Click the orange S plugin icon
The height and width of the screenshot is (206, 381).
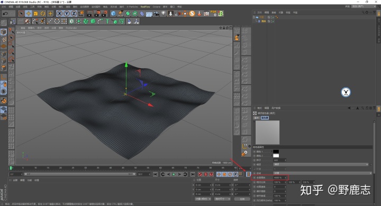pyautogui.click(x=192, y=14)
